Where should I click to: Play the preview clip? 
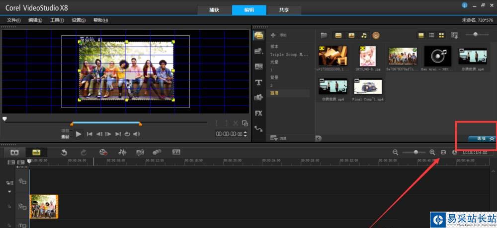[79, 134]
